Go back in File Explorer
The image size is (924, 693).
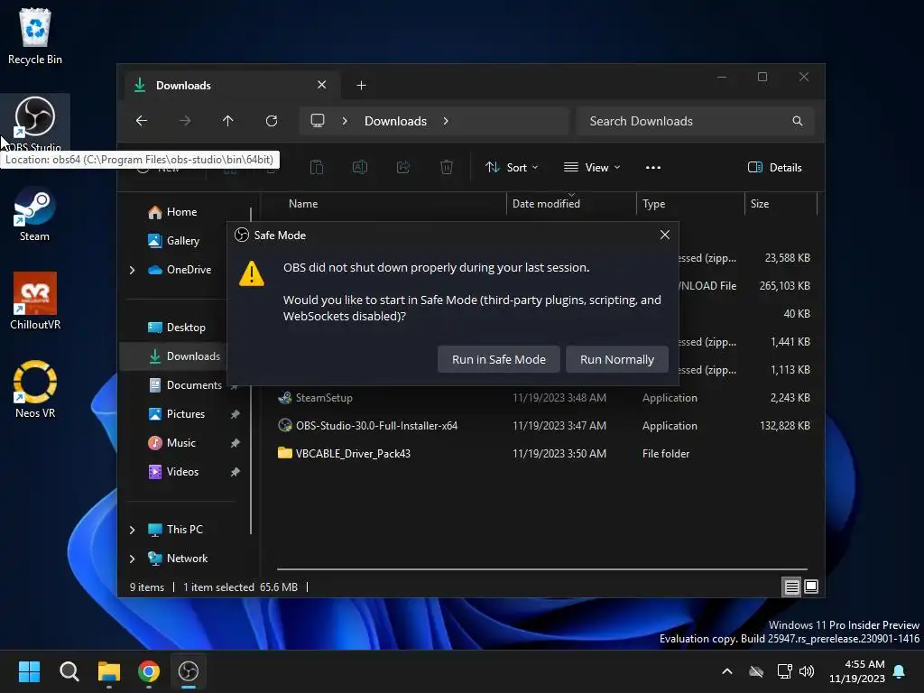click(142, 121)
